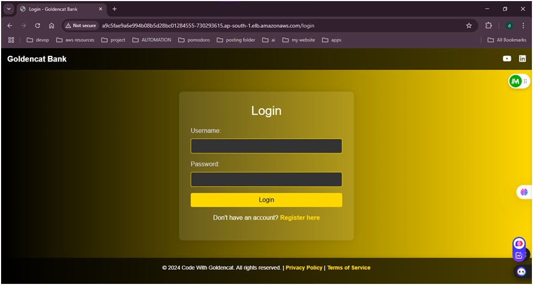Reload the page with the refresh icon
533x285 pixels.
38,26
